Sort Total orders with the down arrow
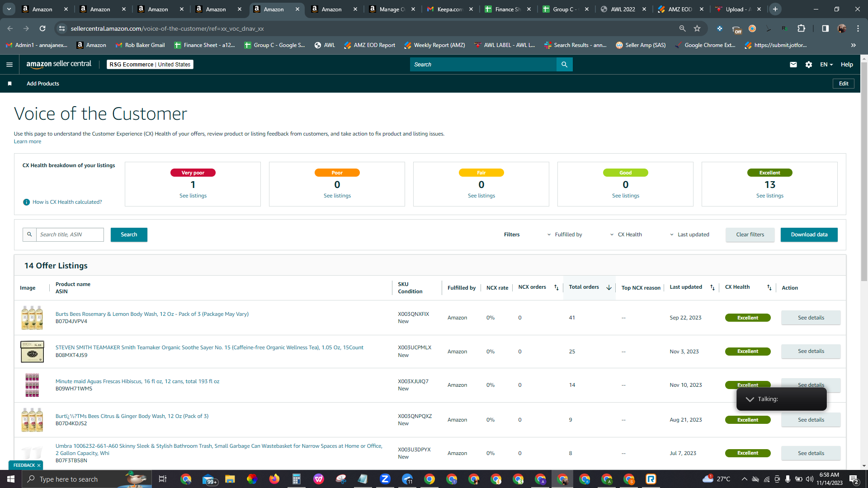Screen dimensions: 868x488 coord(609,287)
